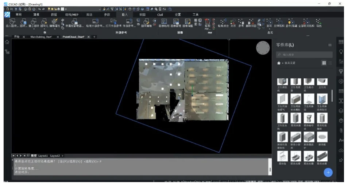The width and height of the screenshot is (348, 185).
Task: Click Delete Item (删除项目) point cloud icon
Action: coord(251,21)
